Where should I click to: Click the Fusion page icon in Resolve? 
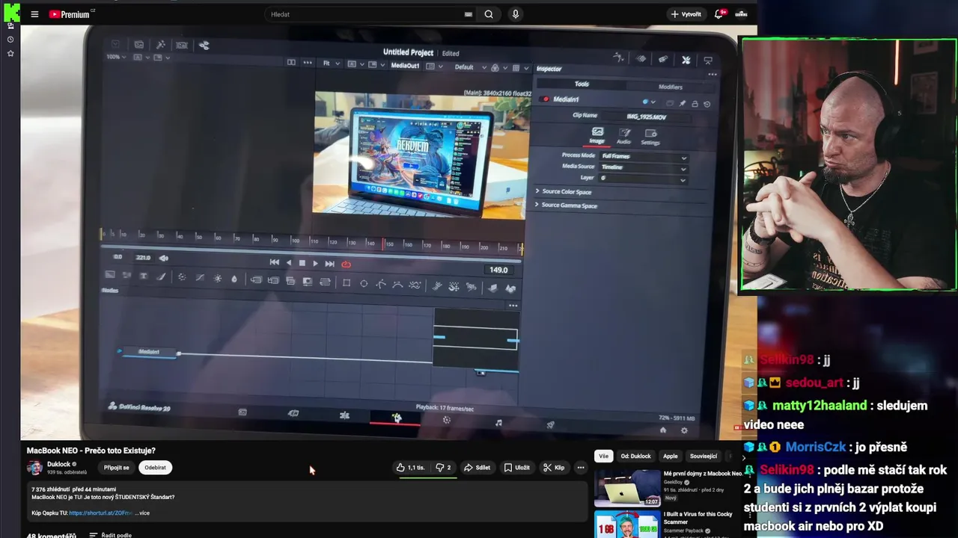click(397, 418)
